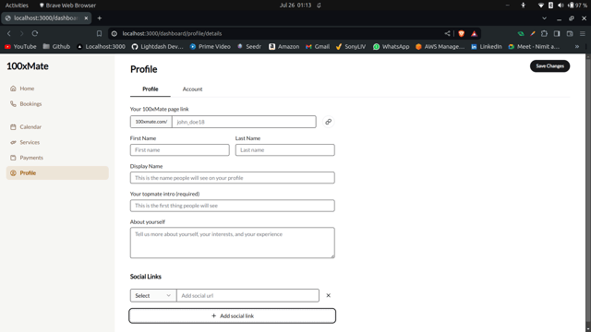Viewport: 591px width, 332px height.
Task: Open the Amazon bookmark
Action: coord(283,47)
